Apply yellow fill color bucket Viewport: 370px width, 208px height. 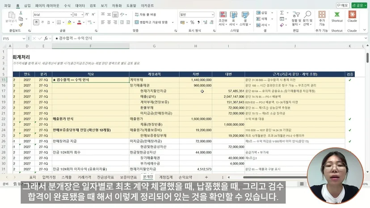point(69,22)
